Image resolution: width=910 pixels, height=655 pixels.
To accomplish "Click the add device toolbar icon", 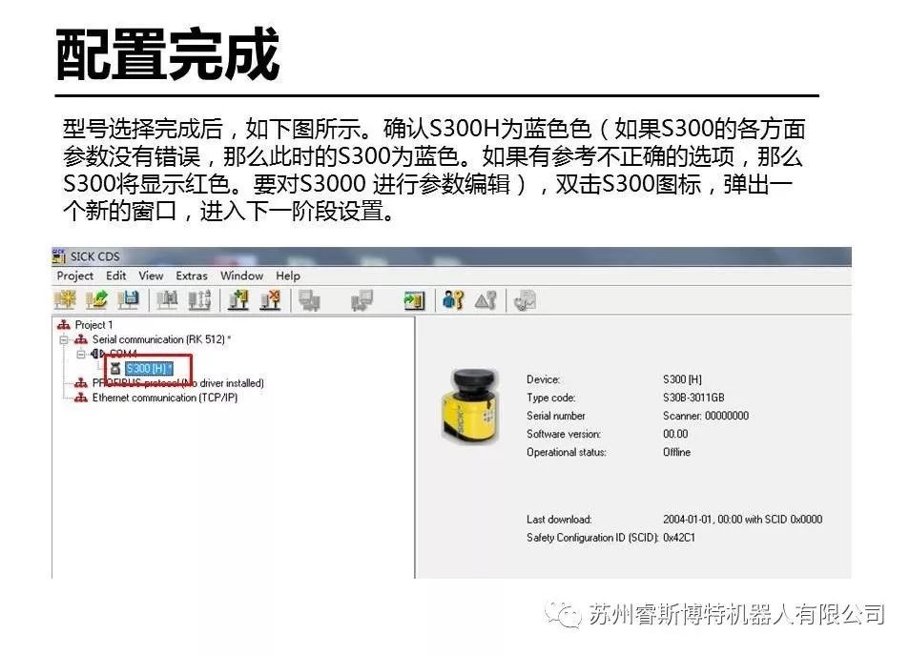I will point(238,300).
